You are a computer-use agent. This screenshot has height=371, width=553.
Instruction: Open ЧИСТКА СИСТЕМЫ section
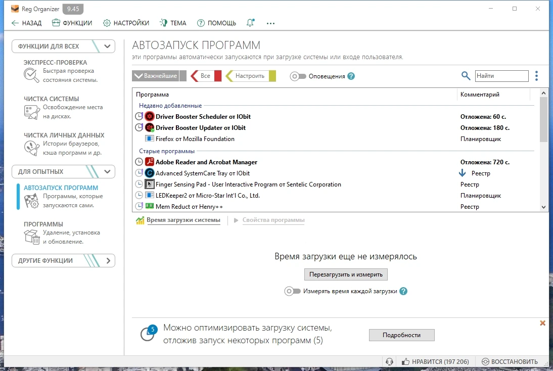(51, 99)
